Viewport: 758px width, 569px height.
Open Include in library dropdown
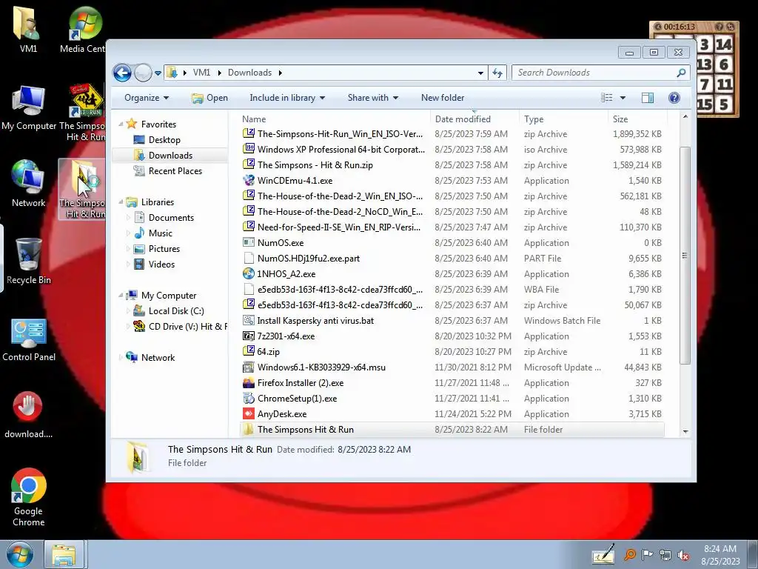[287, 98]
